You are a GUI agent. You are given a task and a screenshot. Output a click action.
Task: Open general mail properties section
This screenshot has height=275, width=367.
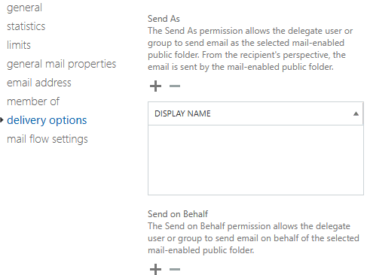point(62,64)
